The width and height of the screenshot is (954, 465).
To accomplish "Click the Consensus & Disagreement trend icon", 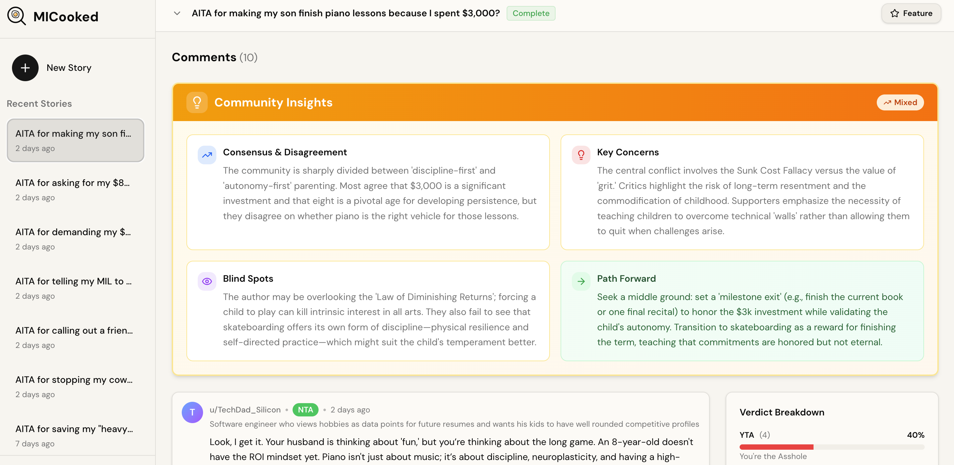I will pos(207,155).
